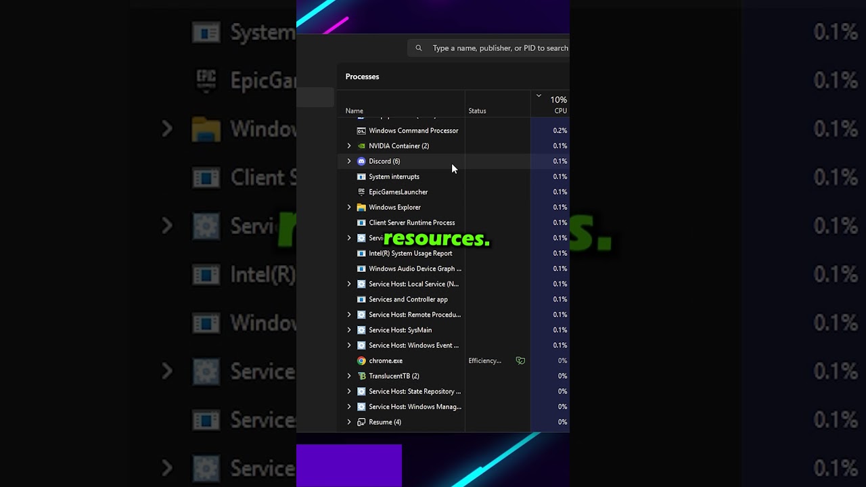Expand Service Host: Local Service group

tap(349, 284)
